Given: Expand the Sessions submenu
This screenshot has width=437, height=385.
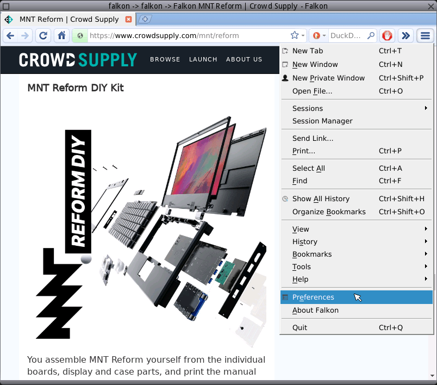Looking at the screenshot, I should click(x=357, y=108).
